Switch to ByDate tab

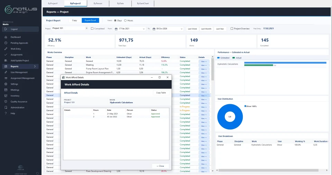coord(120,3)
